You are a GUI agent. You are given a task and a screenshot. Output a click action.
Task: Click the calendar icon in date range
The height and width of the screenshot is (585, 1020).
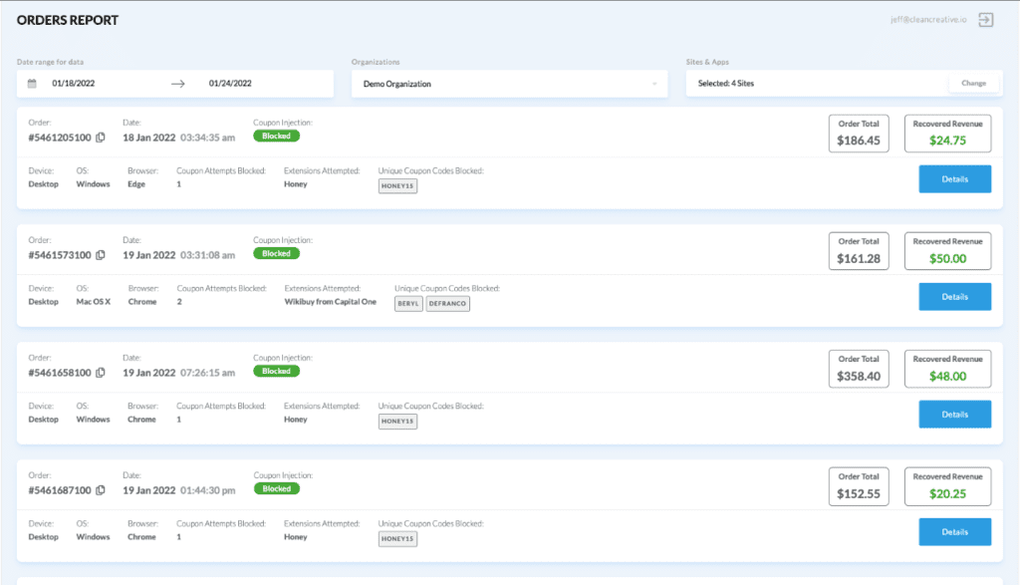click(x=32, y=84)
